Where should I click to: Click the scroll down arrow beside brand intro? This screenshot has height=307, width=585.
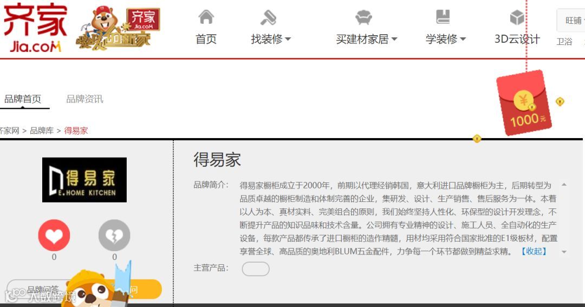pos(564,252)
